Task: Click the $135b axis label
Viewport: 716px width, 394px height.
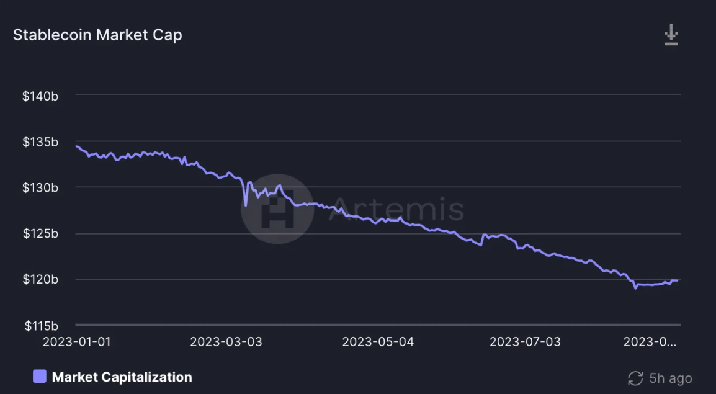Action: pyautogui.click(x=40, y=142)
